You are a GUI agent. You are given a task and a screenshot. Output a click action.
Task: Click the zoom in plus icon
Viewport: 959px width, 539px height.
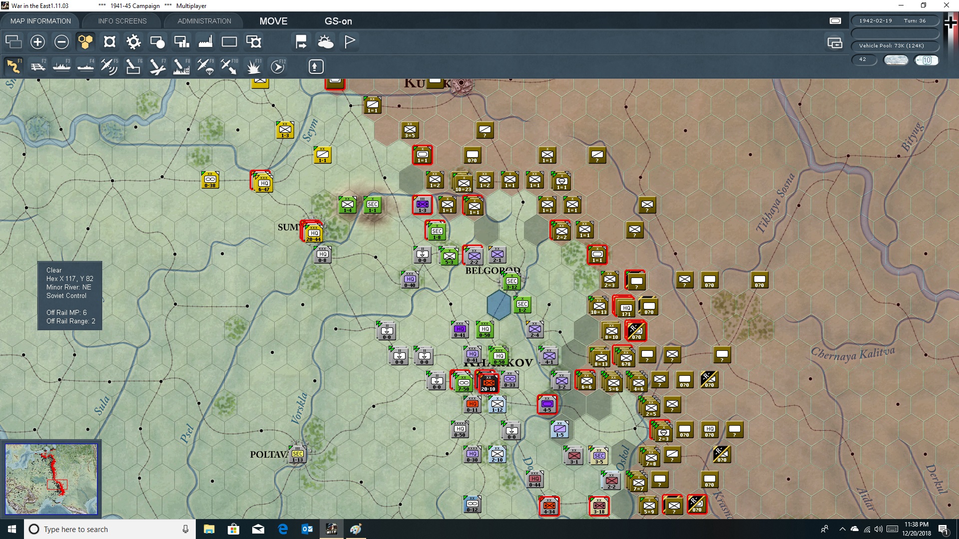click(x=37, y=42)
